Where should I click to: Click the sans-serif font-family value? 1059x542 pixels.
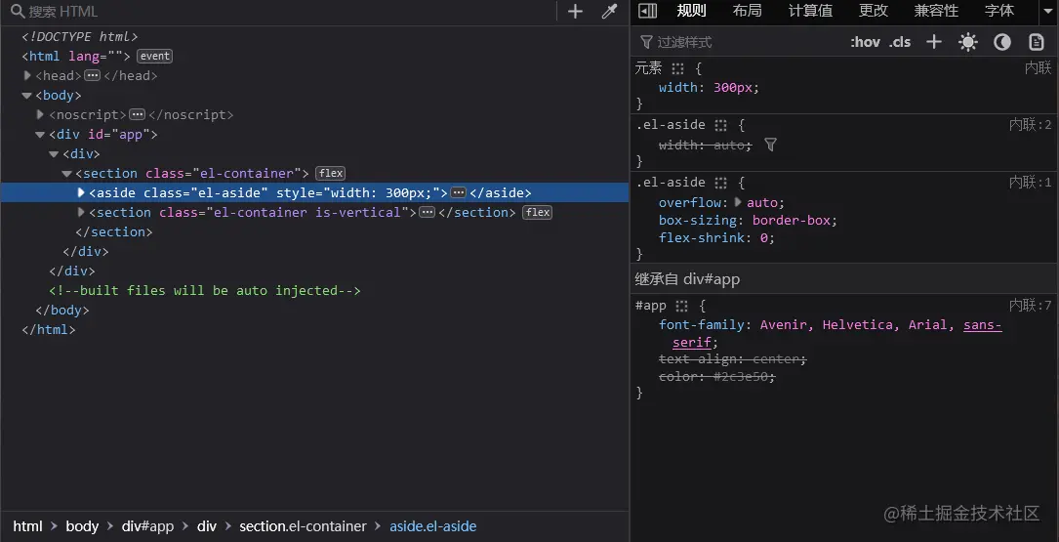tap(837, 333)
